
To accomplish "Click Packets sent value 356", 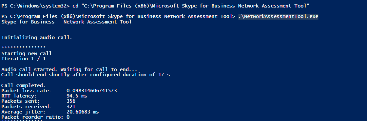I will (71, 101).
